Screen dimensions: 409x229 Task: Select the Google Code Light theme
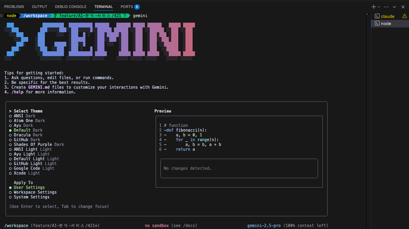pos(32,168)
